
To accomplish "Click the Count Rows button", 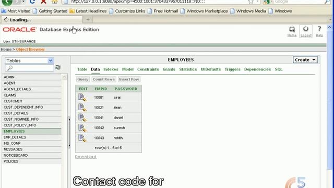I will [104, 79].
